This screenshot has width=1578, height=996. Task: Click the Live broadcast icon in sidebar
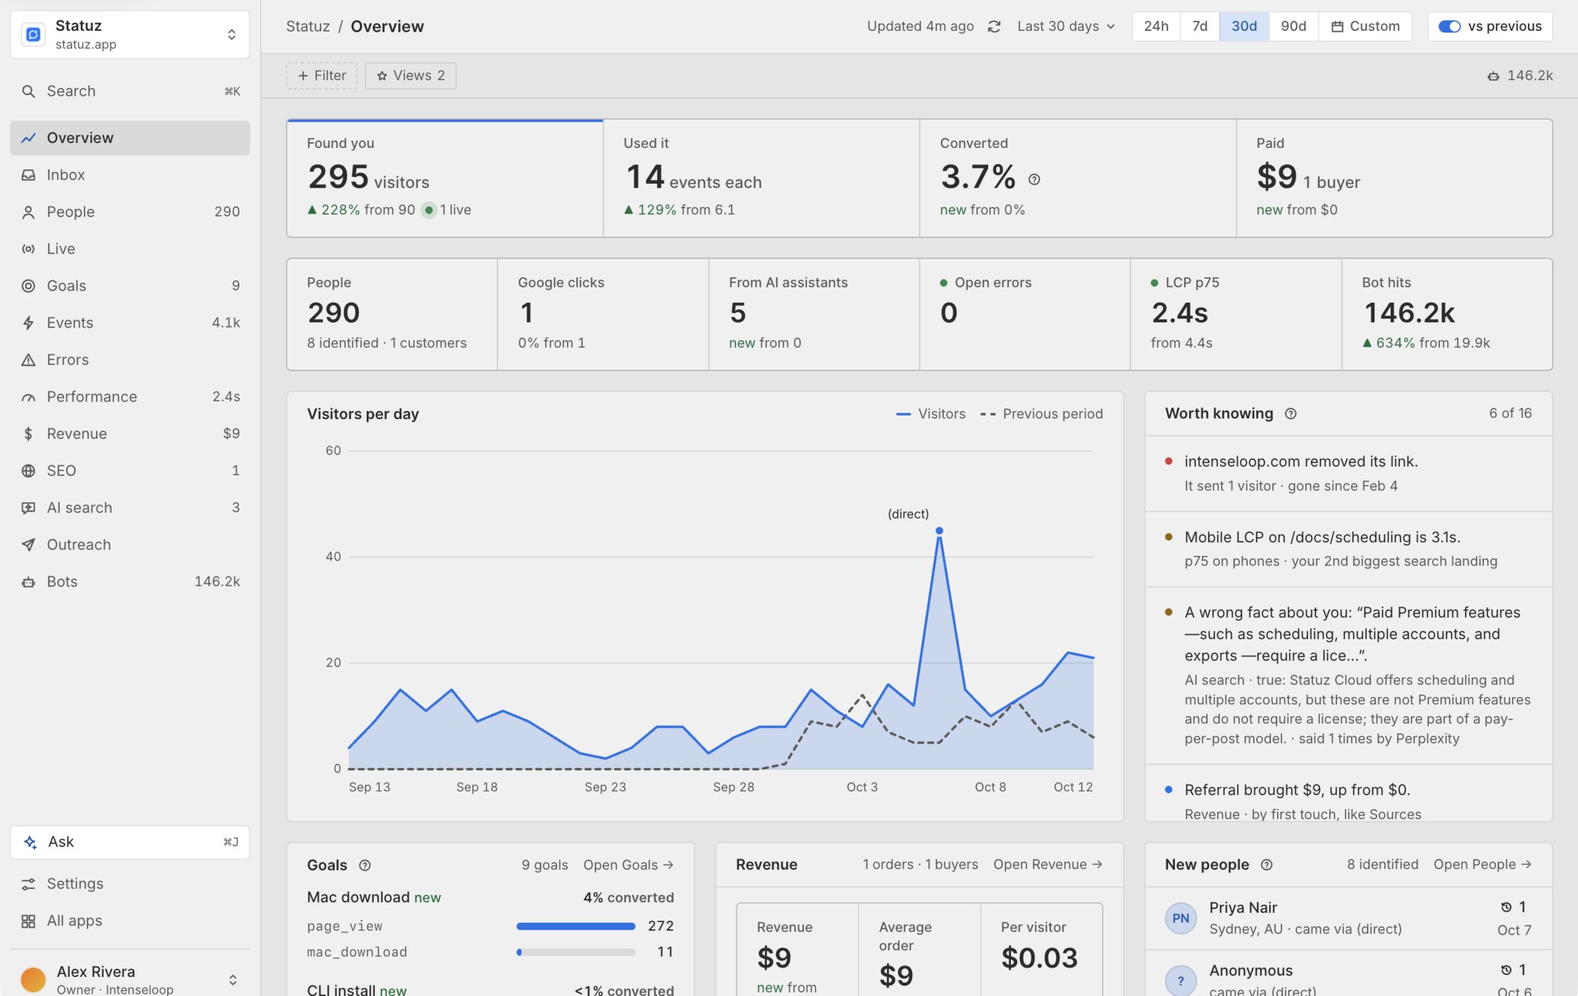click(x=28, y=249)
